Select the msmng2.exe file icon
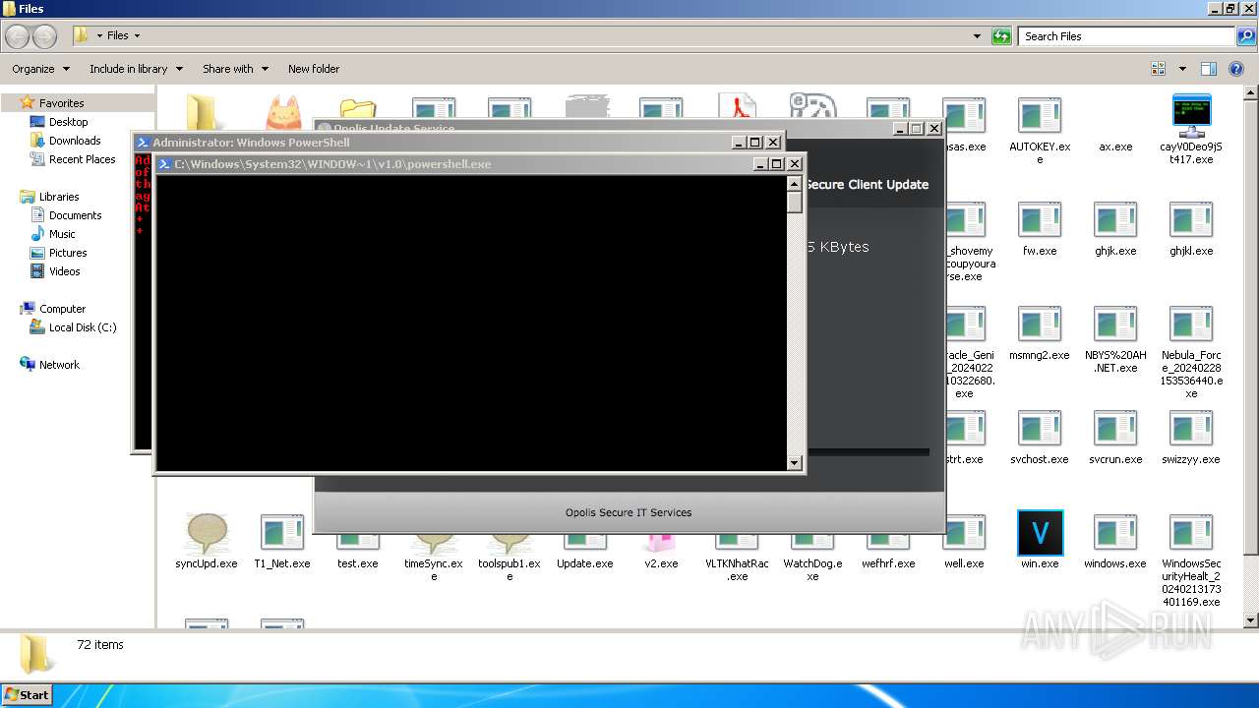Viewport: 1259px width, 708px height. [1040, 324]
